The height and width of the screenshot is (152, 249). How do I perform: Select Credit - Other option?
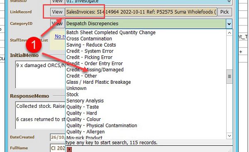click(82, 76)
